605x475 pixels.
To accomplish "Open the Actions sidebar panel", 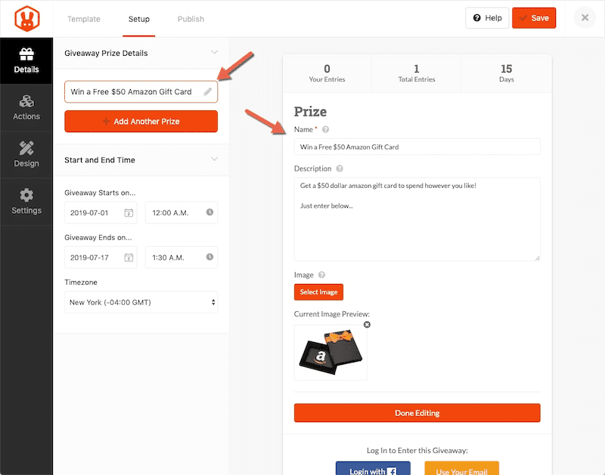I will click(26, 107).
